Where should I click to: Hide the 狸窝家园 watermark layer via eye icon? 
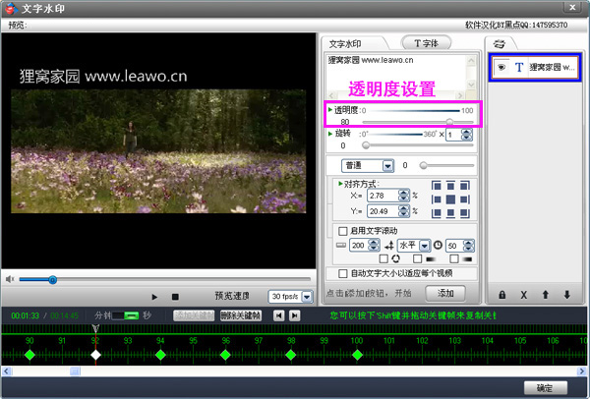pos(501,67)
